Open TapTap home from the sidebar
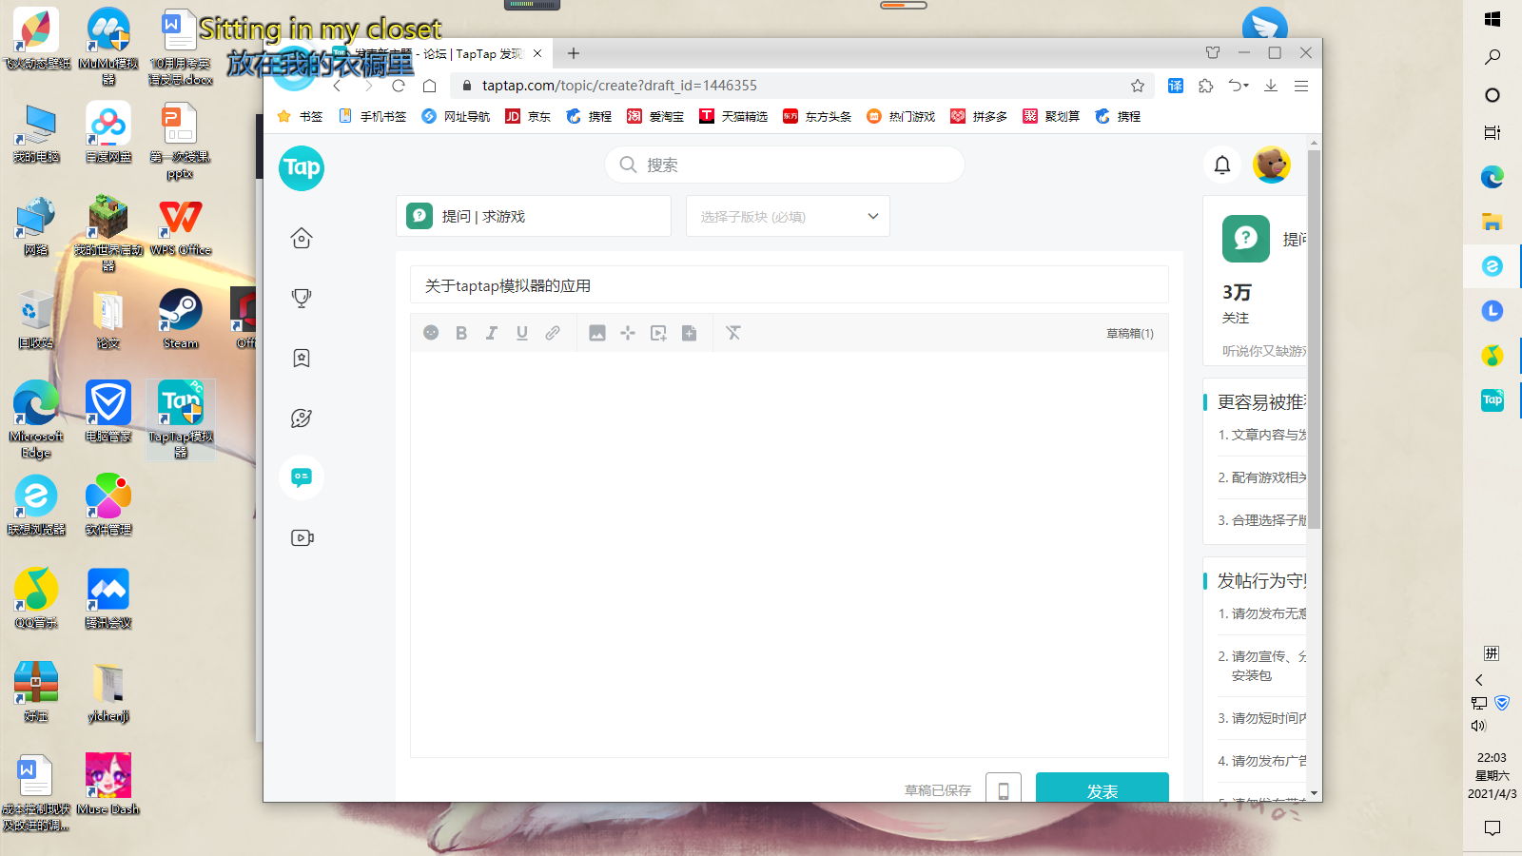The image size is (1522, 856). 302,238
